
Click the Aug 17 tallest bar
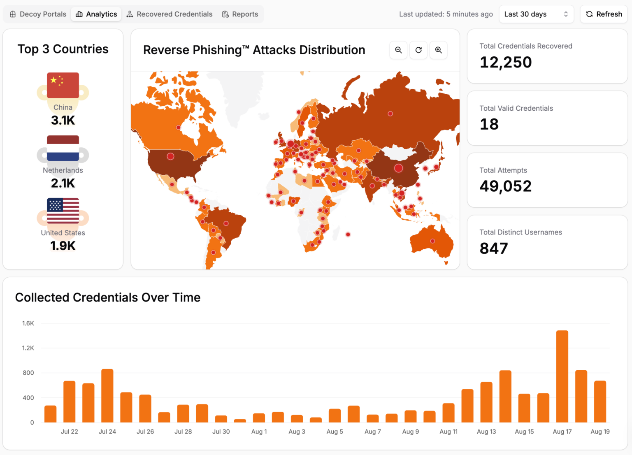562,376
